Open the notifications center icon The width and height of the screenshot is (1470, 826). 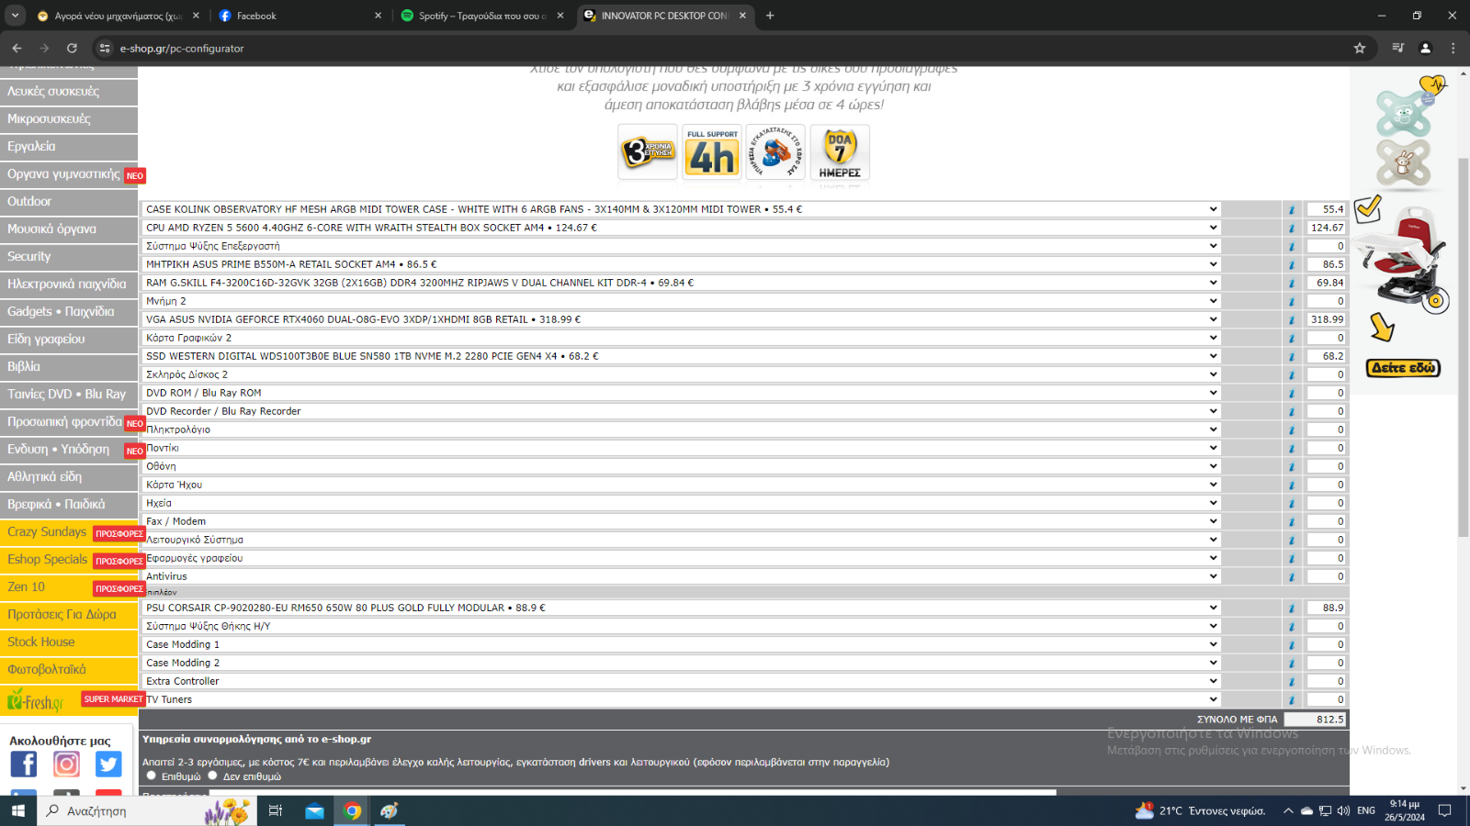(x=1444, y=810)
